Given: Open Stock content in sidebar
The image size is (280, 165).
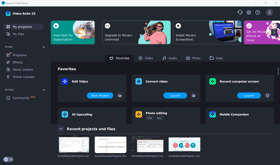Looking at the screenshot, I should (23, 70).
